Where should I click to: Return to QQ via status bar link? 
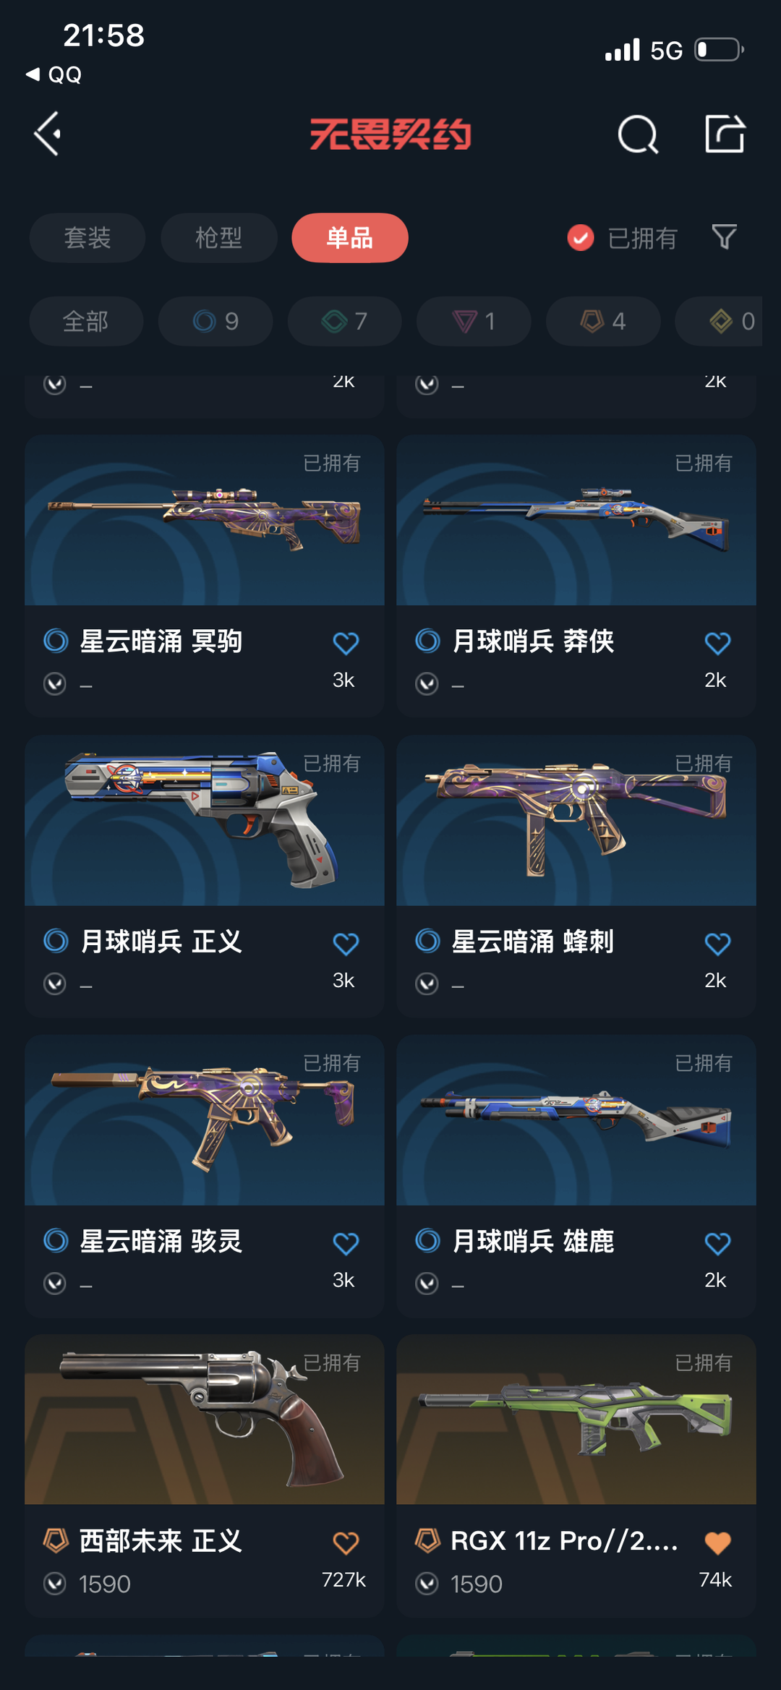click(x=54, y=74)
